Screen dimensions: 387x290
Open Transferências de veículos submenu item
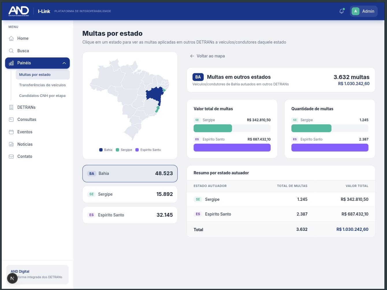(42, 85)
